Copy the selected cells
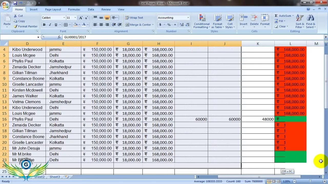The image size is (328, 184). click(19, 21)
